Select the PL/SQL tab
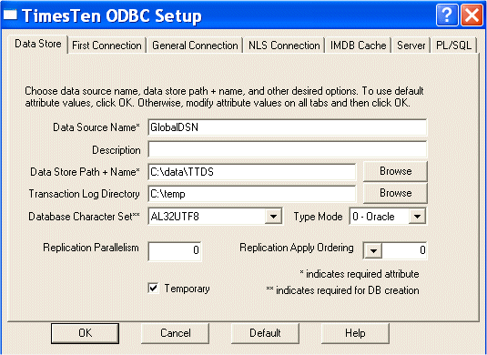The height and width of the screenshot is (355, 487). 453,46
